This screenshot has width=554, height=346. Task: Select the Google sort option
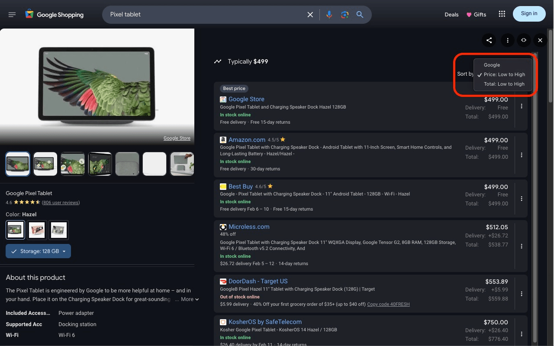[x=492, y=65]
